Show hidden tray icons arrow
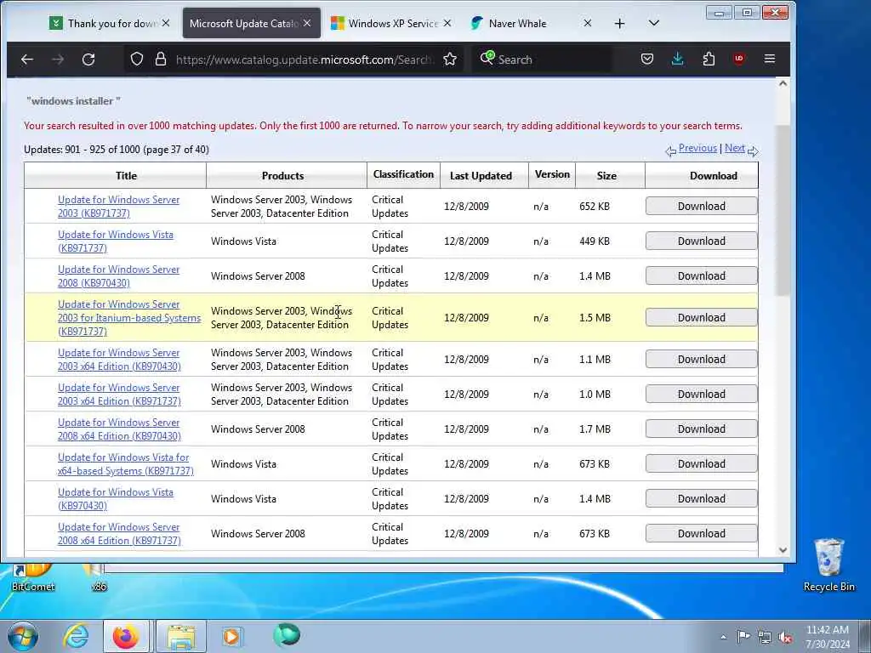The width and height of the screenshot is (871, 653). [723, 638]
